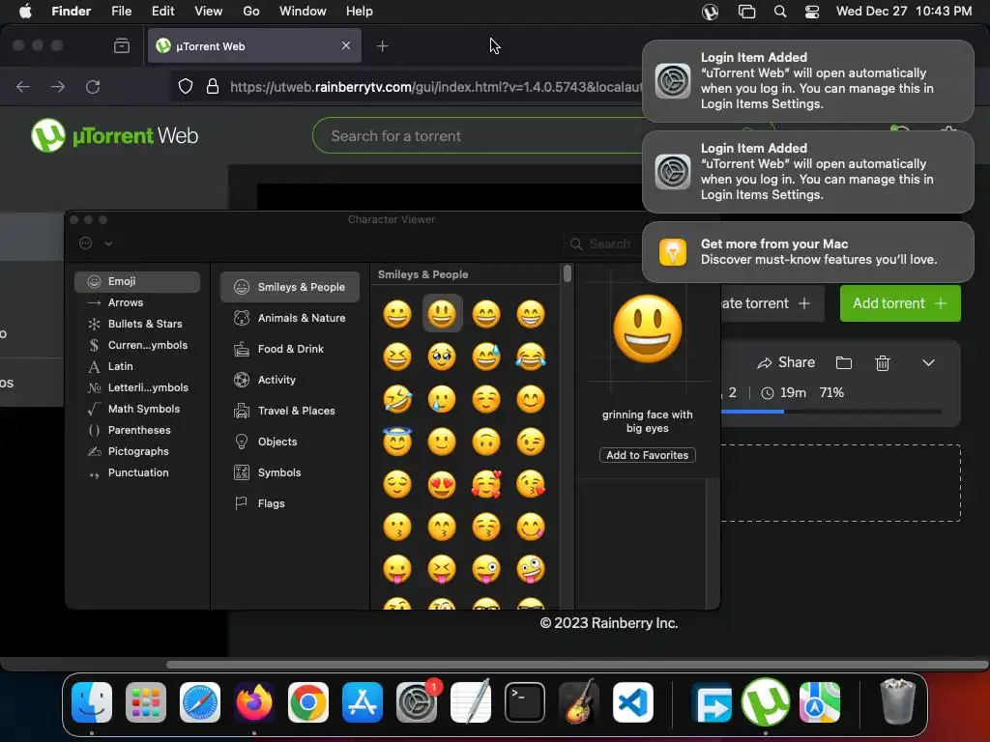Click the trash icon for the torrent
This screenshot has height=742, width=990.
click(882, 363)
